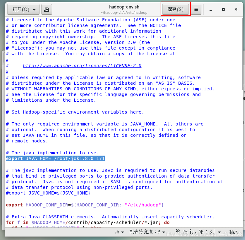Click the export HADOOP_CONF_DIR line
The height and width of the screenshot is (240, 245).
[x=85, y=205]
